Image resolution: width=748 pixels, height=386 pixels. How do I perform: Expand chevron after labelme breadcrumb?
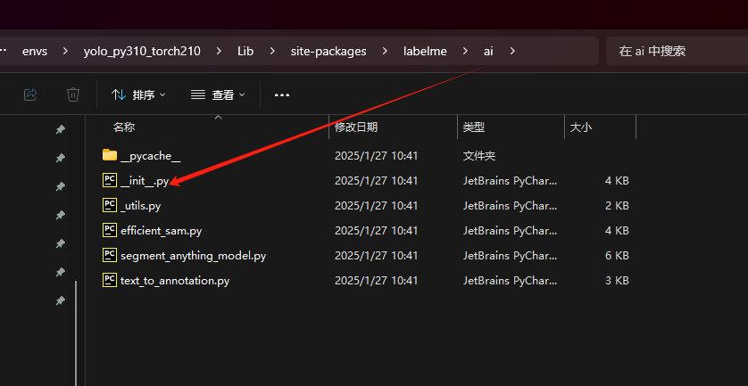[465, 51]
